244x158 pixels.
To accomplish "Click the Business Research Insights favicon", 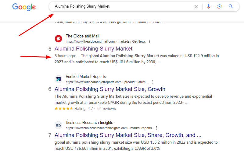I will point(58,125).
